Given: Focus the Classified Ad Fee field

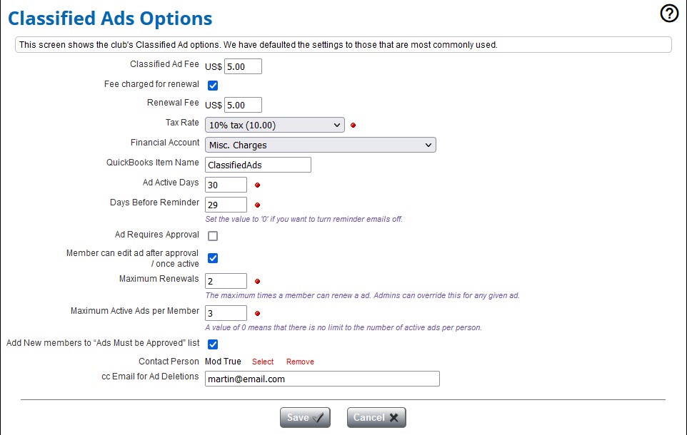Looking at the screenshot, I should [243, 66].
